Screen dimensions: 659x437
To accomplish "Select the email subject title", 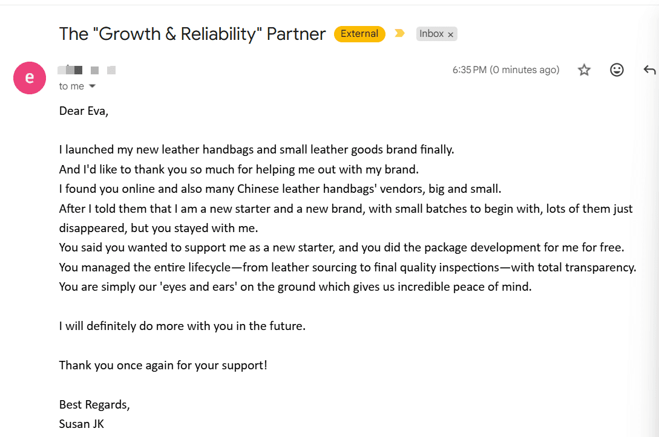I will point(192,34).
